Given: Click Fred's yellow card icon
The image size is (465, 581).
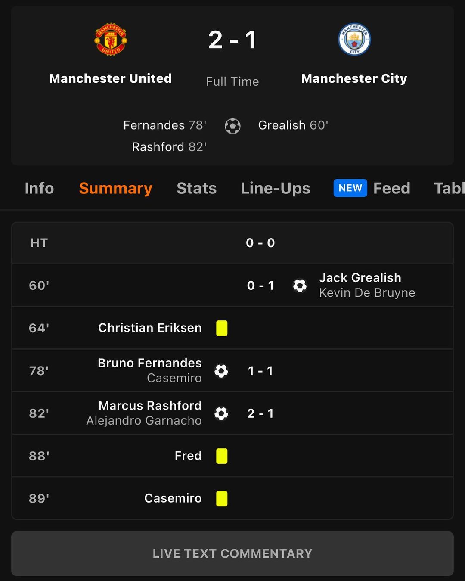Looking at the screenshot, I should pyautogui.click(x=222, y=456).
